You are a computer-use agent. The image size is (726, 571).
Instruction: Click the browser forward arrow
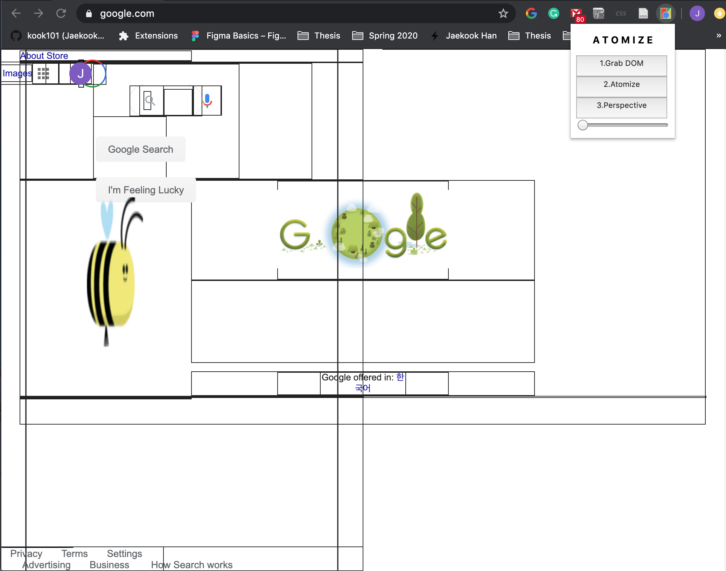click(x=39, y=13)
